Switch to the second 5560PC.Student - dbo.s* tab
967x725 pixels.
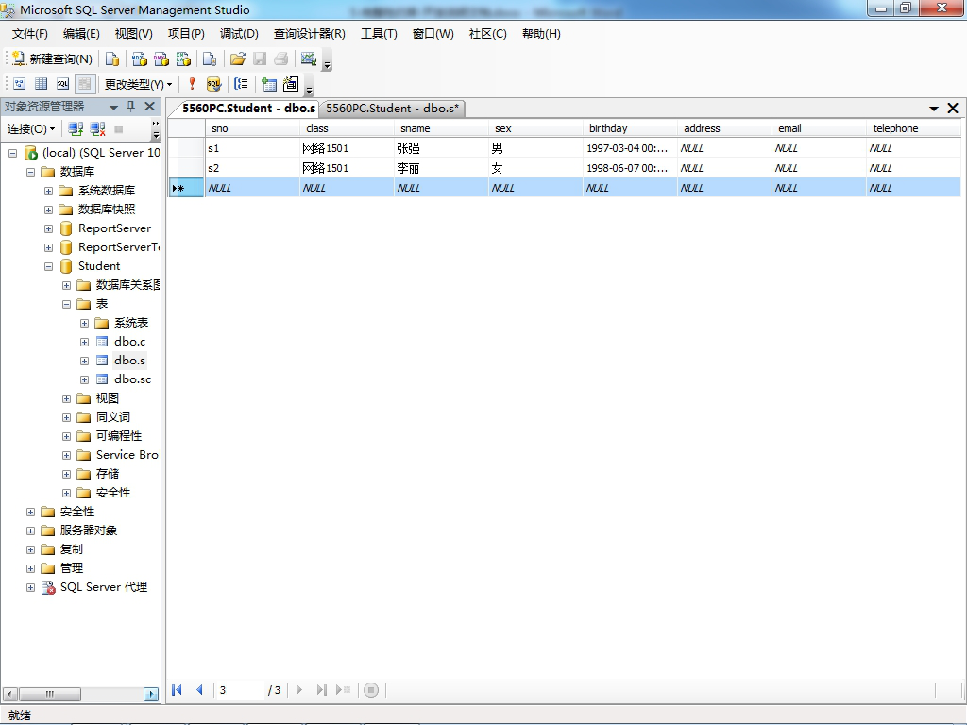coord(392,109)
